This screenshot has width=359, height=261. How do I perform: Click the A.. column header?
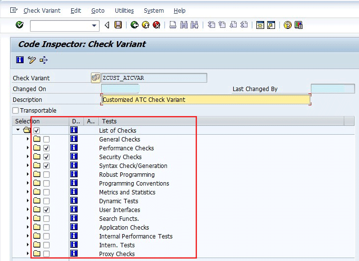[91, 121]
